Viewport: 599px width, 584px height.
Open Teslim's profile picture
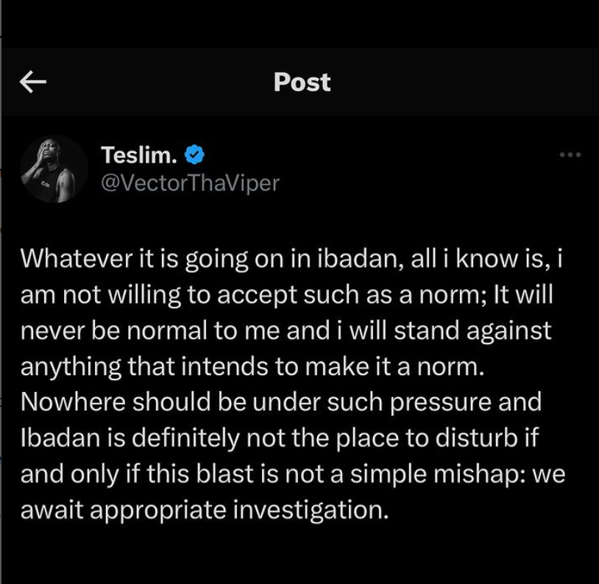[54, 168]
